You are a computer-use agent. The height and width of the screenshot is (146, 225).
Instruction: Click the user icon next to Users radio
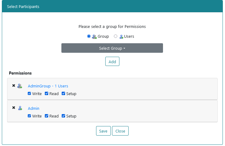pos(121,37)
